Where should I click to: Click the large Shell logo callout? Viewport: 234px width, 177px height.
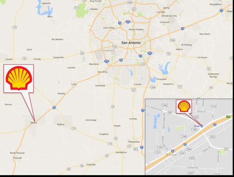pos(19,78)
